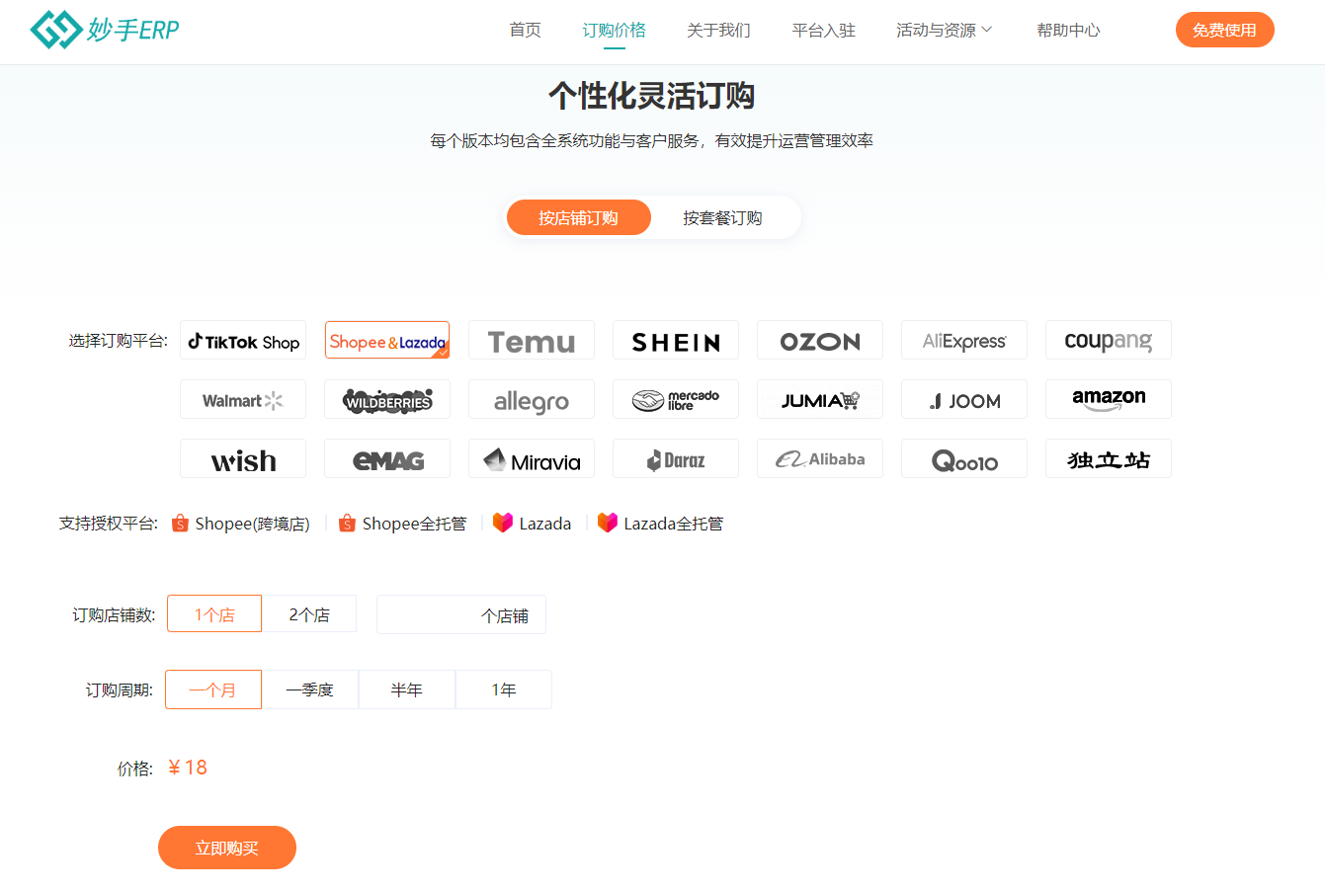Switch to 按套餐订购 pricing mode
Viewport: 1325px width, 892px height.
722,218
